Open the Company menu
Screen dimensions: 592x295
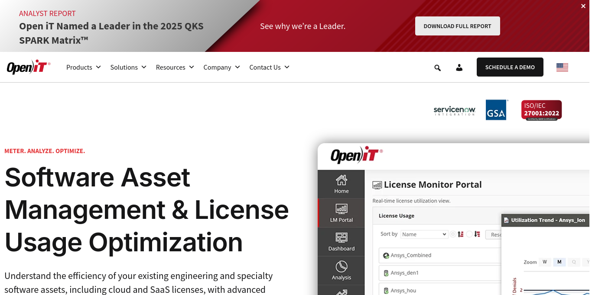click(x=221, y=67)
